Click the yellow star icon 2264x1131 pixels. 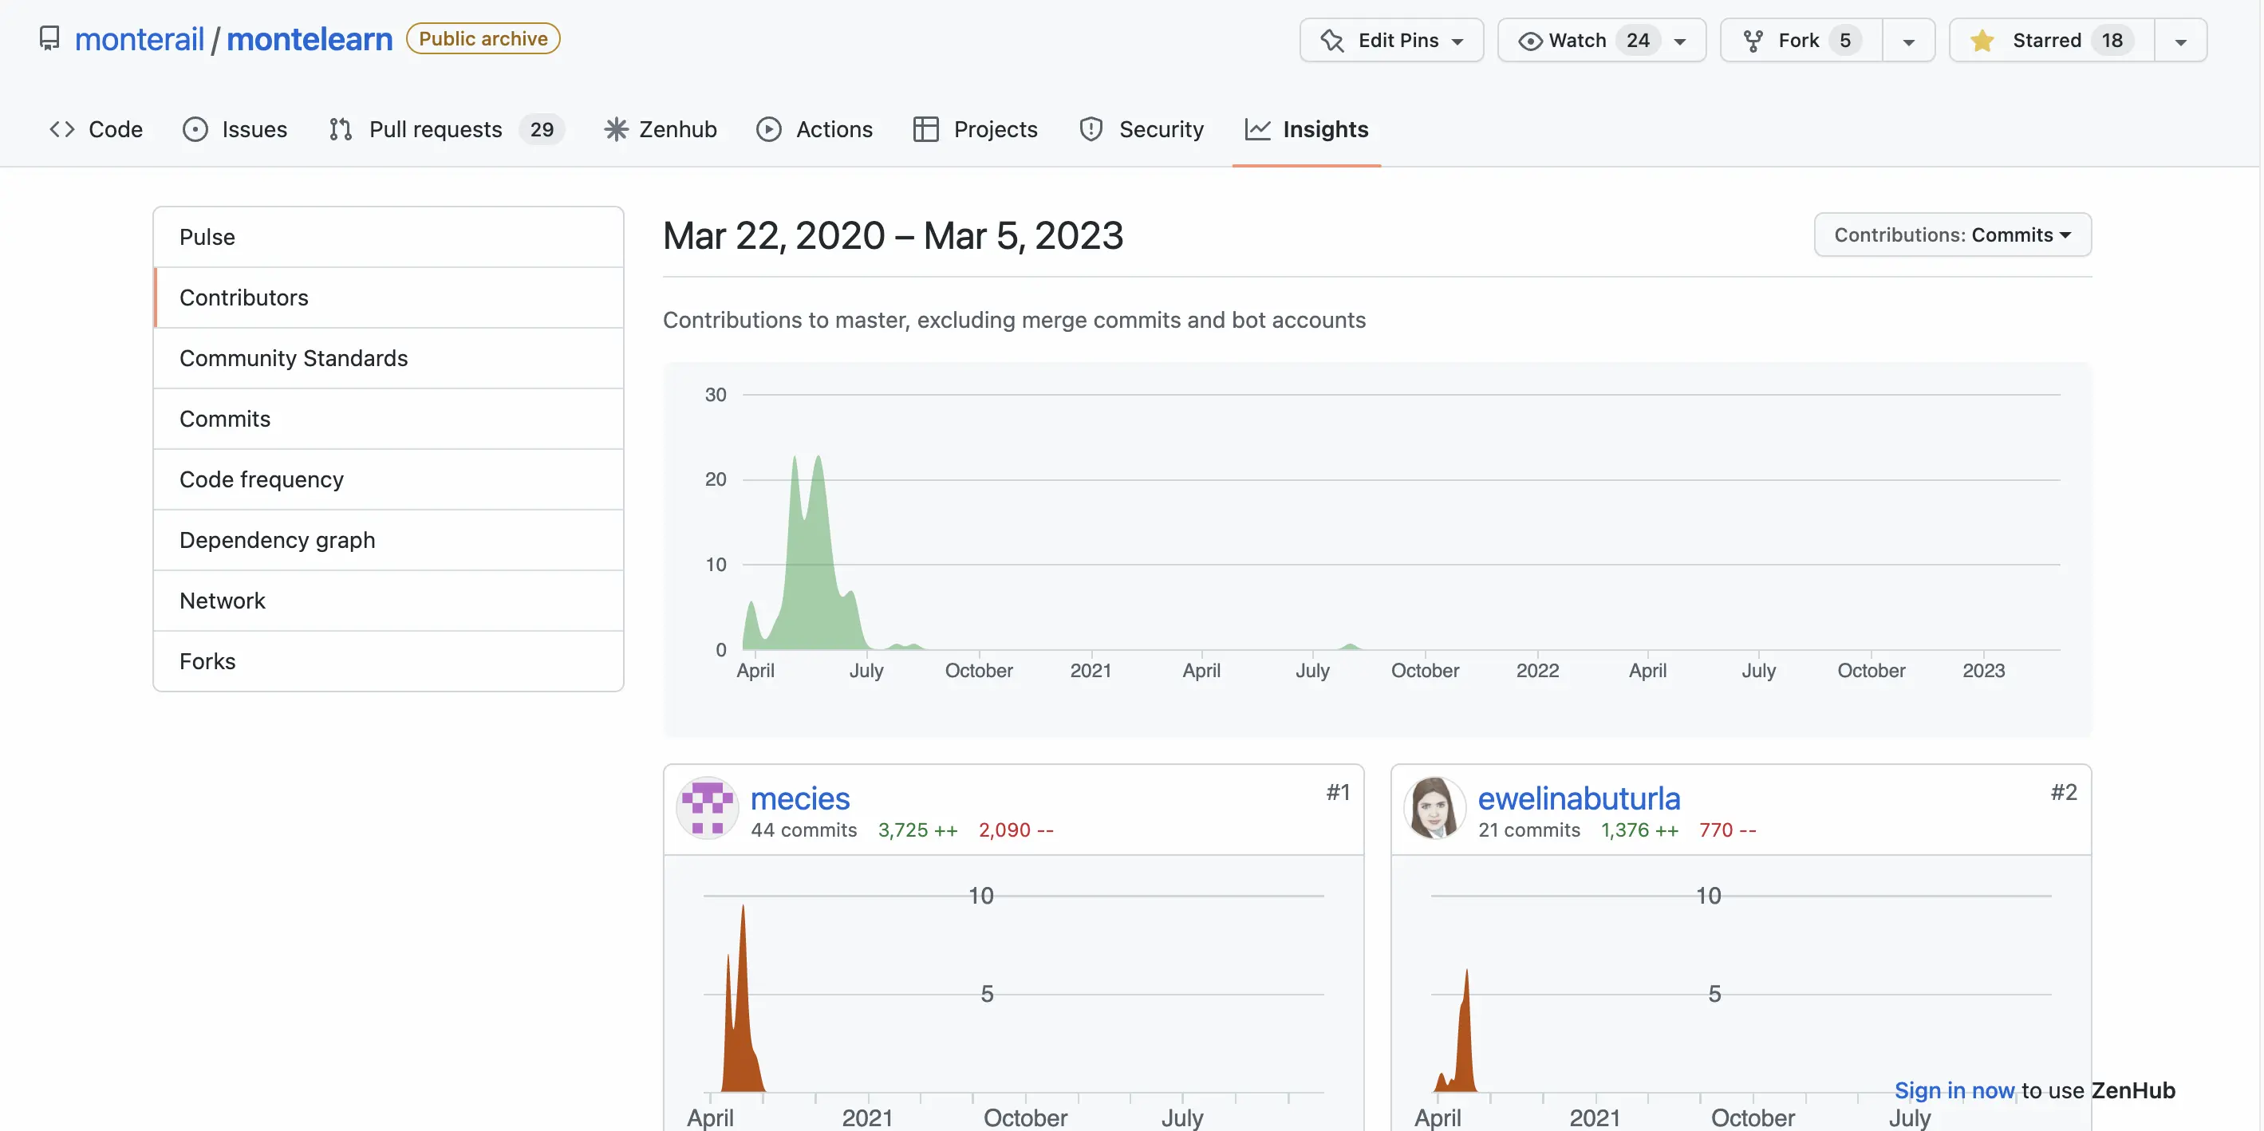[1982, 41]
